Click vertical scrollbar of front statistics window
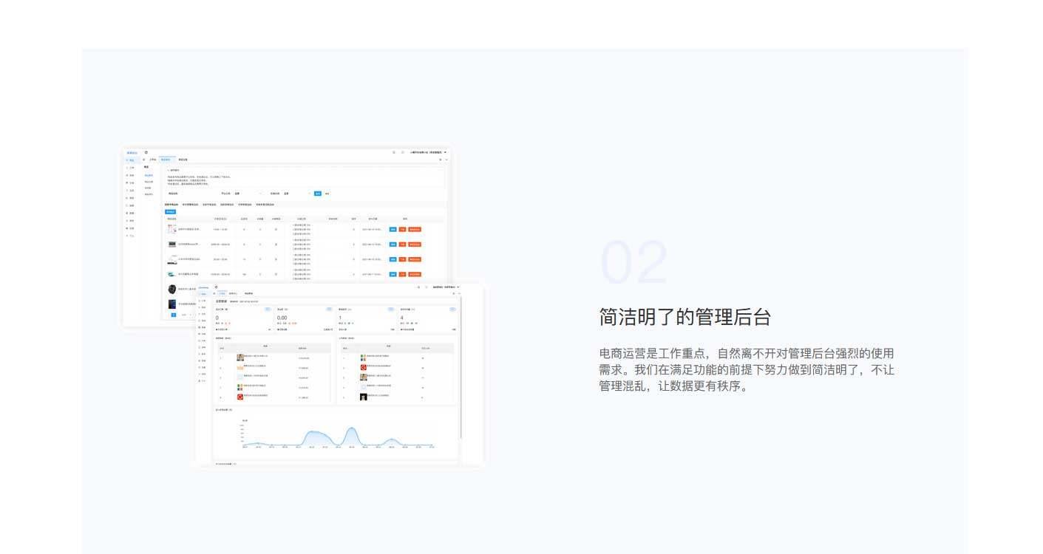This screenshot has width=1043, height=554. pos(461,369)
